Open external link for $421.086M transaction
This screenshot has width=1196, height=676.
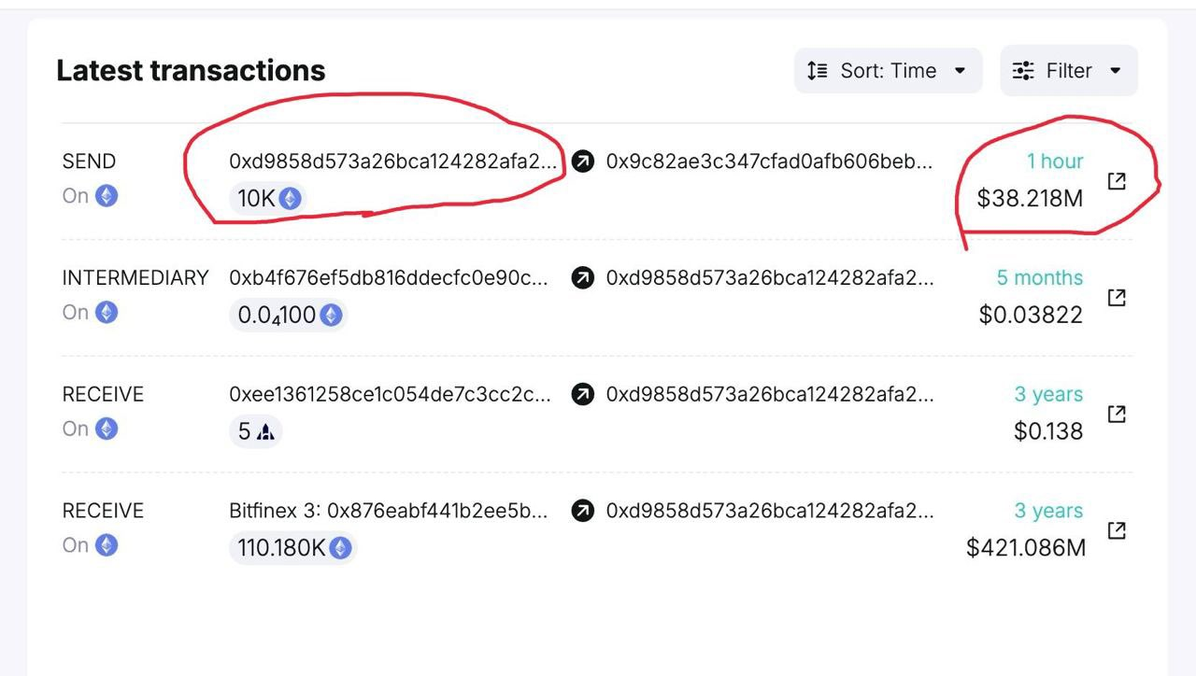pos(1117,530)
